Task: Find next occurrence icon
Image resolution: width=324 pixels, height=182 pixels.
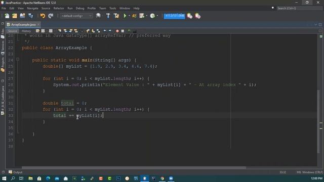Action: pyautogui.click(x=71, y=31)
